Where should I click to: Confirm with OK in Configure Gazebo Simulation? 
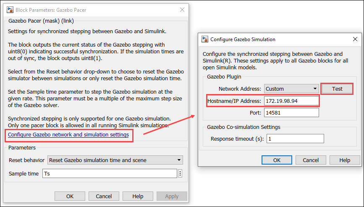point(277,160)
